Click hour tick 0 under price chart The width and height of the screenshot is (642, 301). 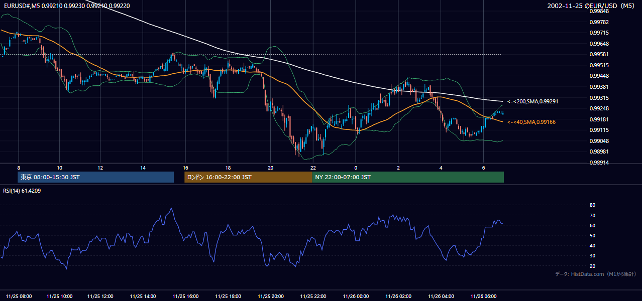pos(356,168)
